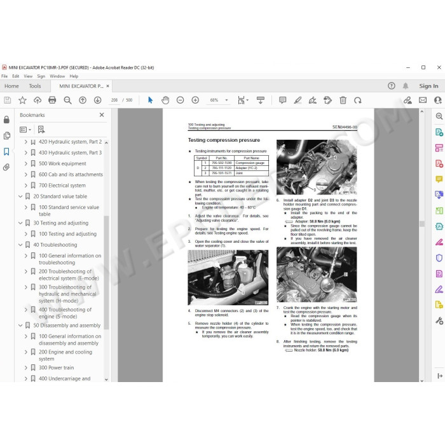Open notifications bell
The height and width of the screenshot is (445, 445).
(406, 86)
